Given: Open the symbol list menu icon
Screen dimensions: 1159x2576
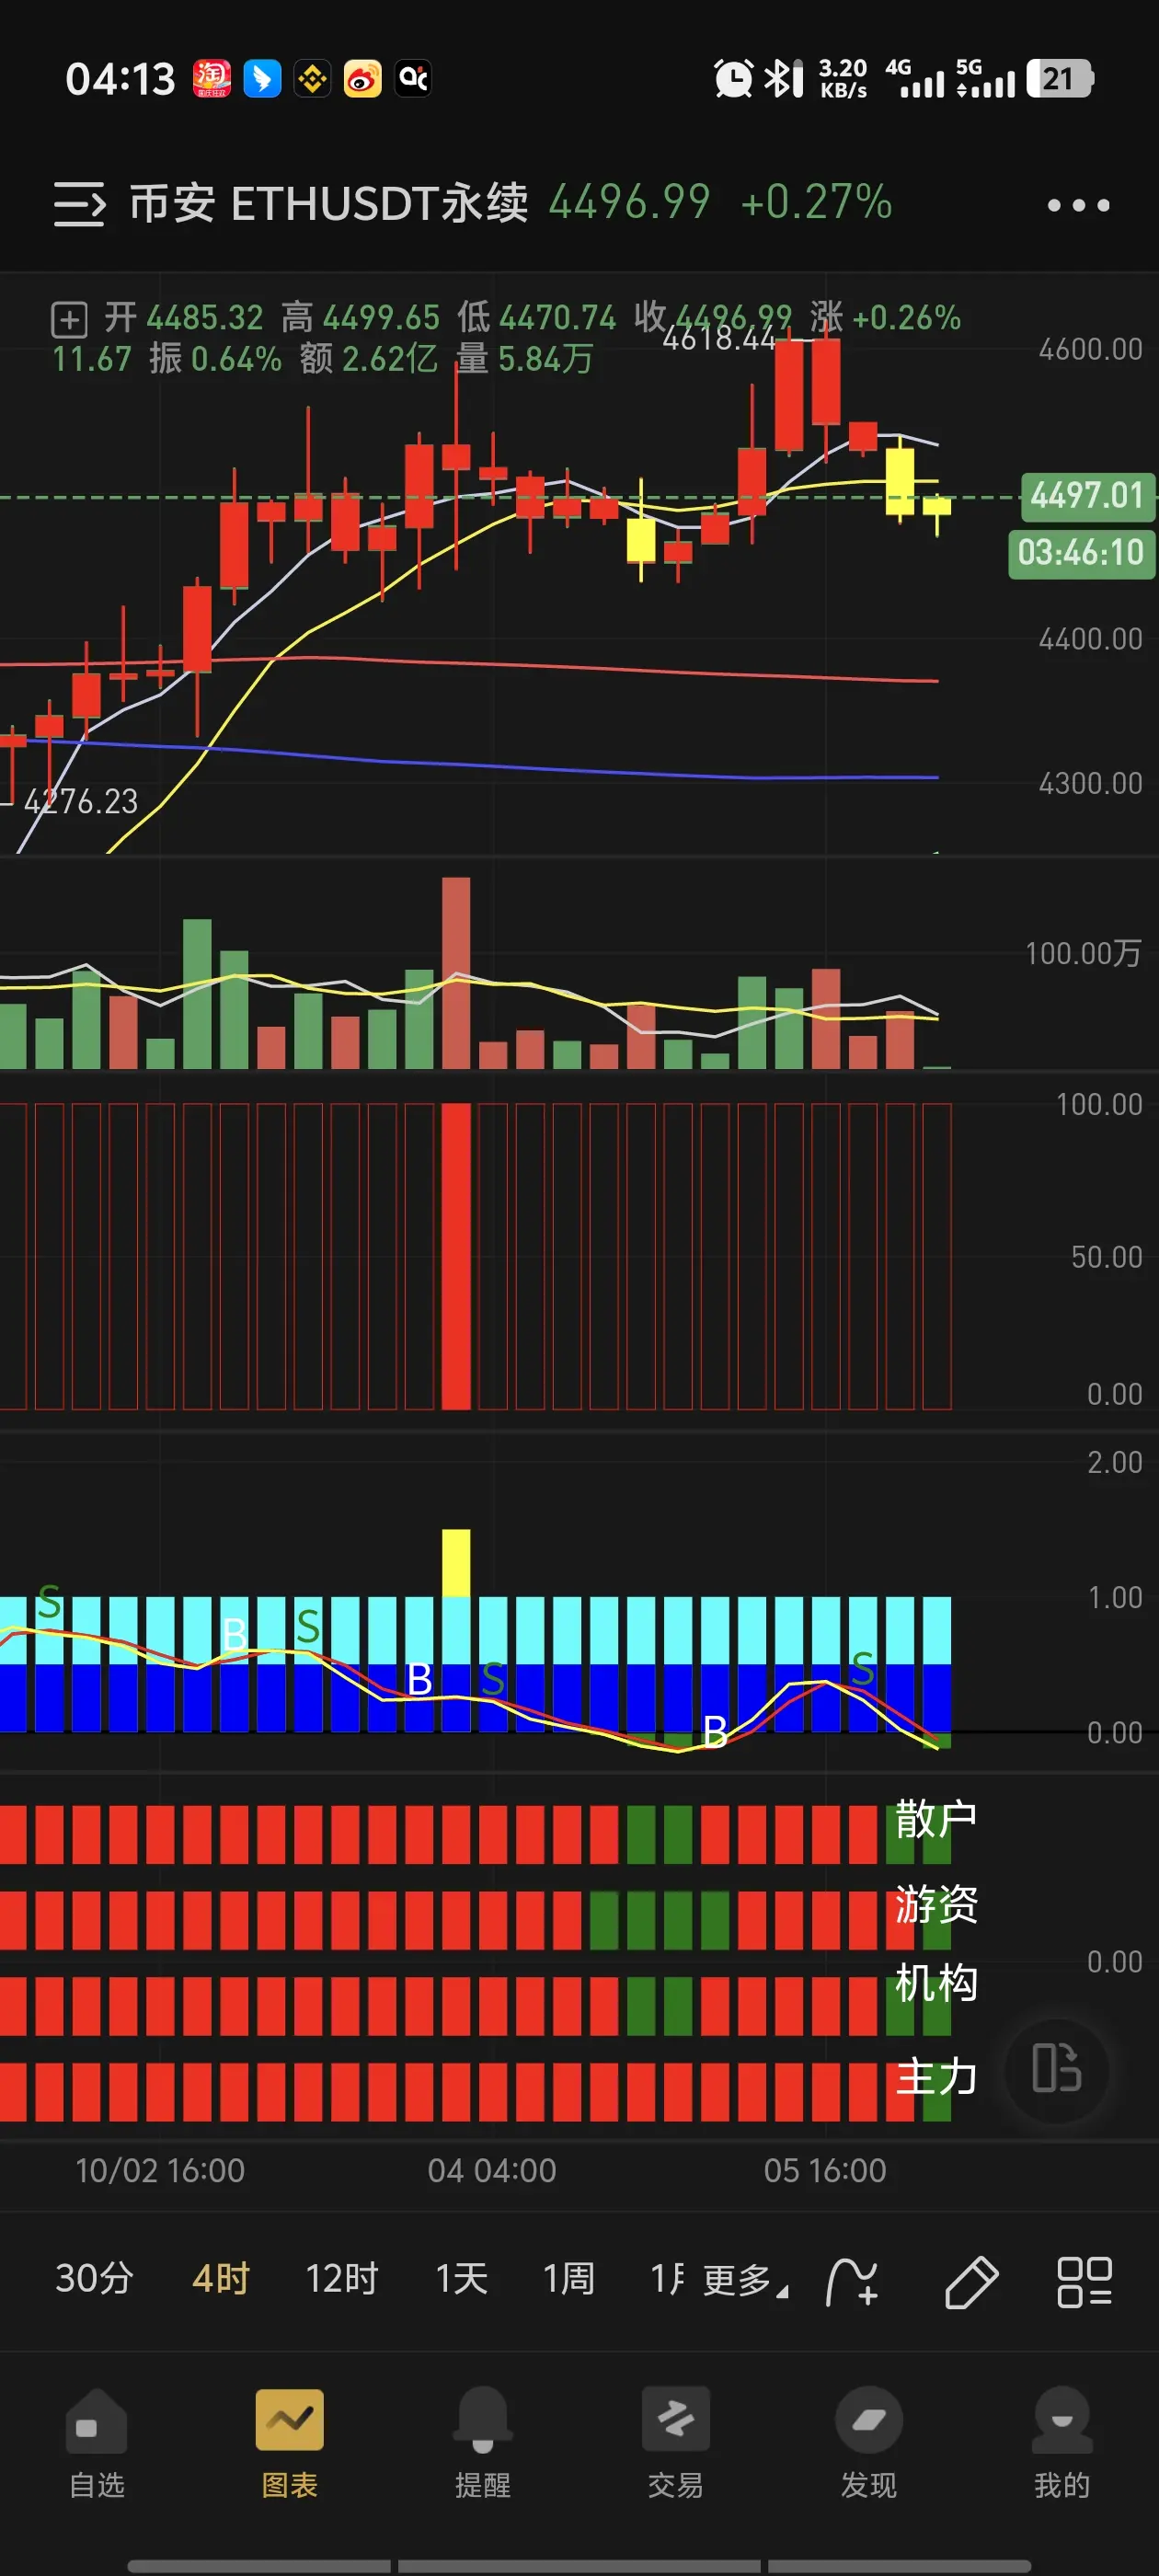Looking at the screenshot, I should point(79,204).
